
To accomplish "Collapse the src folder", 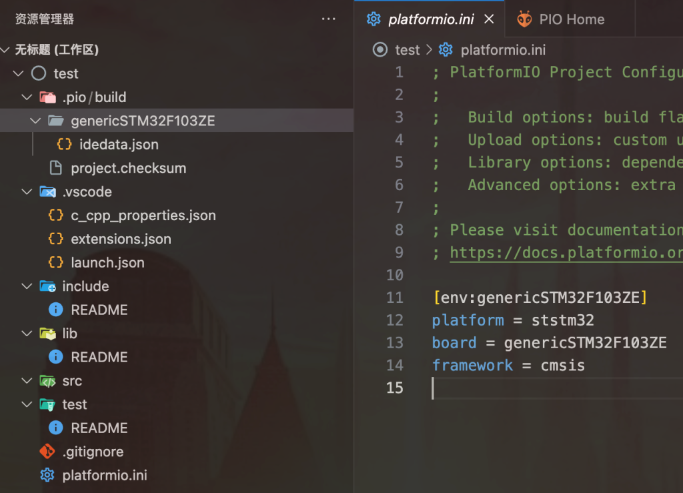I will coord(27,381).
